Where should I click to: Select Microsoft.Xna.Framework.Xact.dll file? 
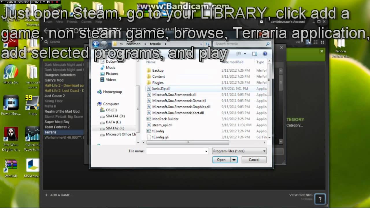[x=178, y=113]
